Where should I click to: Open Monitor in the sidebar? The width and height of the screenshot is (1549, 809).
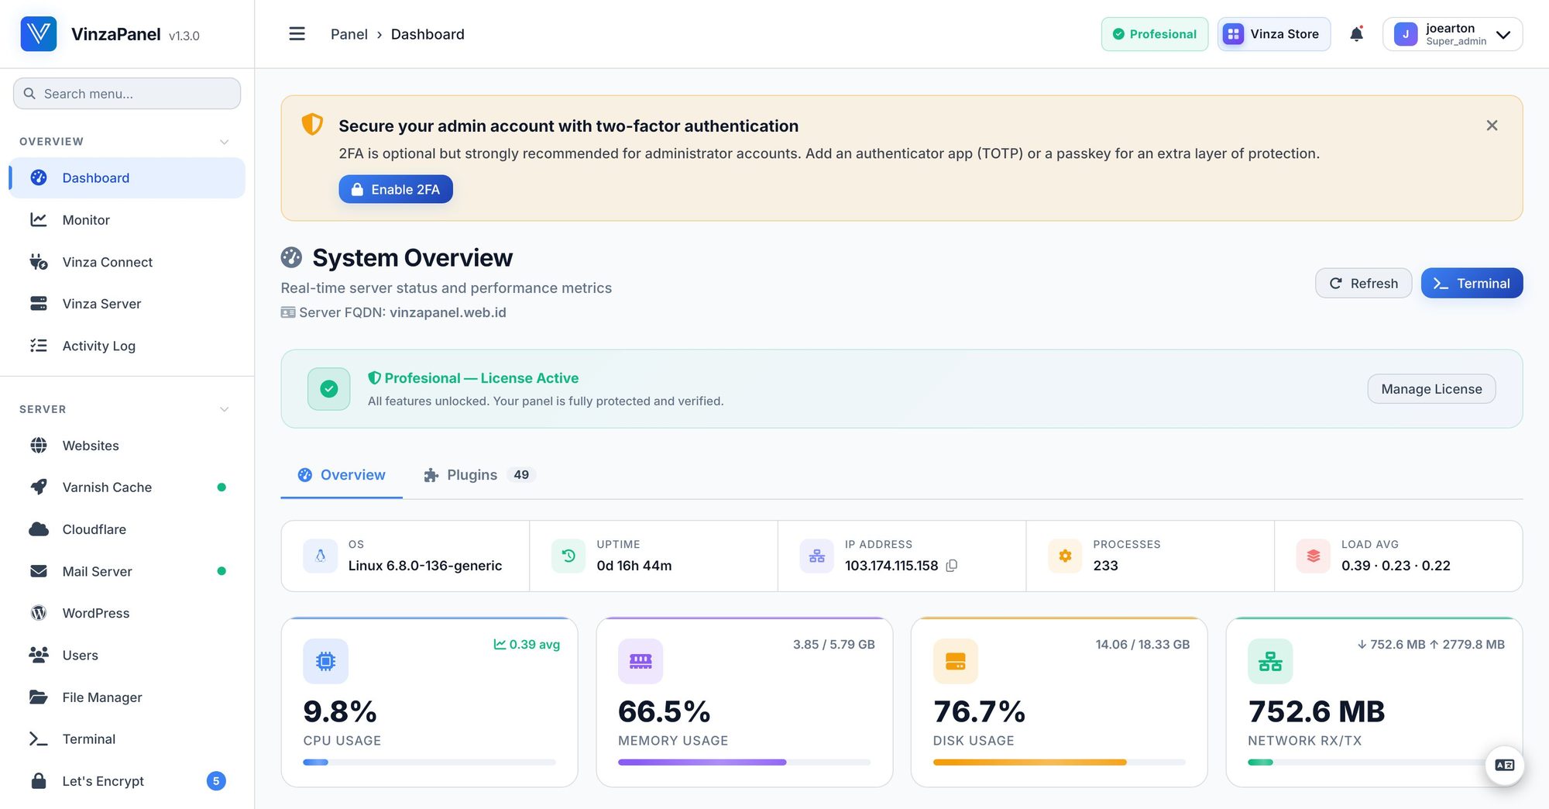(x=127, y=220)
